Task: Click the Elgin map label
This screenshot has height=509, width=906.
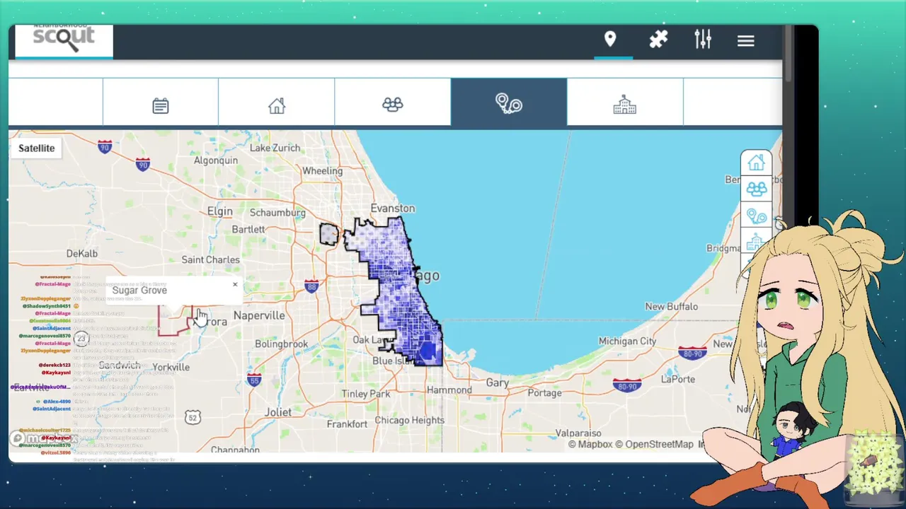Action: [219, 211]
